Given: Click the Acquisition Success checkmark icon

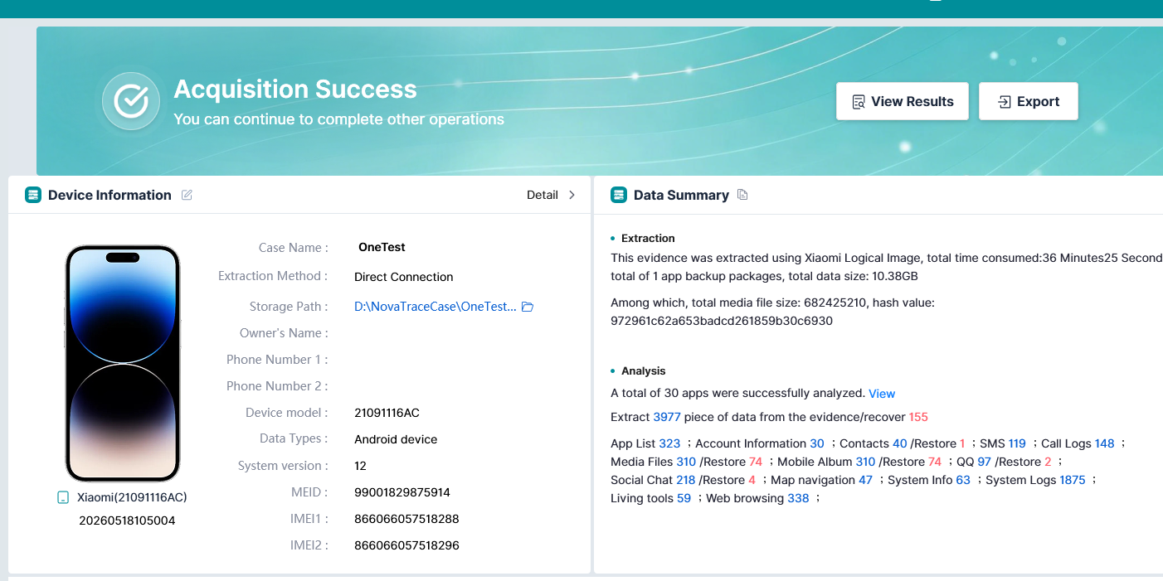Looking at the screenshot, I should 131,101.
